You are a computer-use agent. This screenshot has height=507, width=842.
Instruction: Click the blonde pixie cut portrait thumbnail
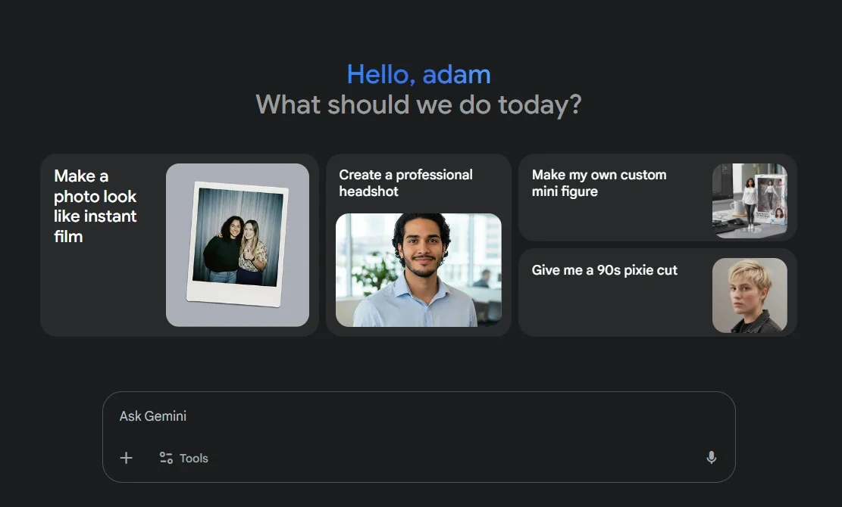(750, 295)
